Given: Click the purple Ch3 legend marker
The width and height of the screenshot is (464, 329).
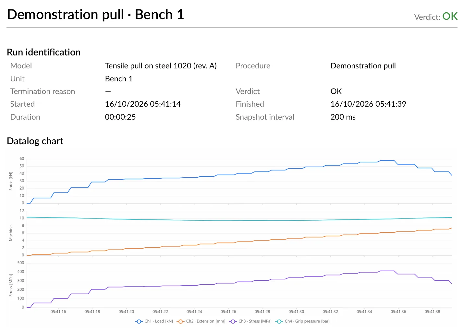Looking at the screenshot, I should (233, 322).
